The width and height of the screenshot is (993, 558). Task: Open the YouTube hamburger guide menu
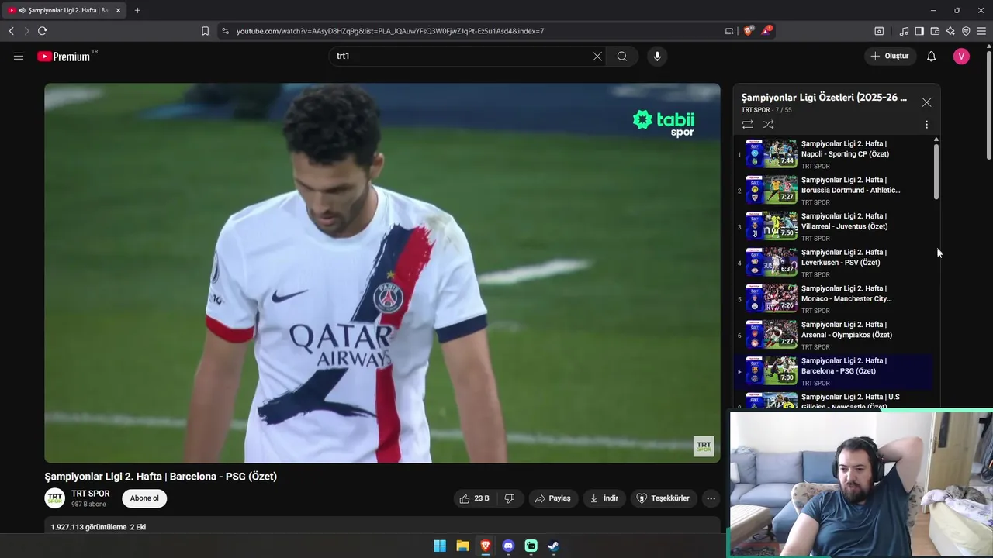coord(19,56)
